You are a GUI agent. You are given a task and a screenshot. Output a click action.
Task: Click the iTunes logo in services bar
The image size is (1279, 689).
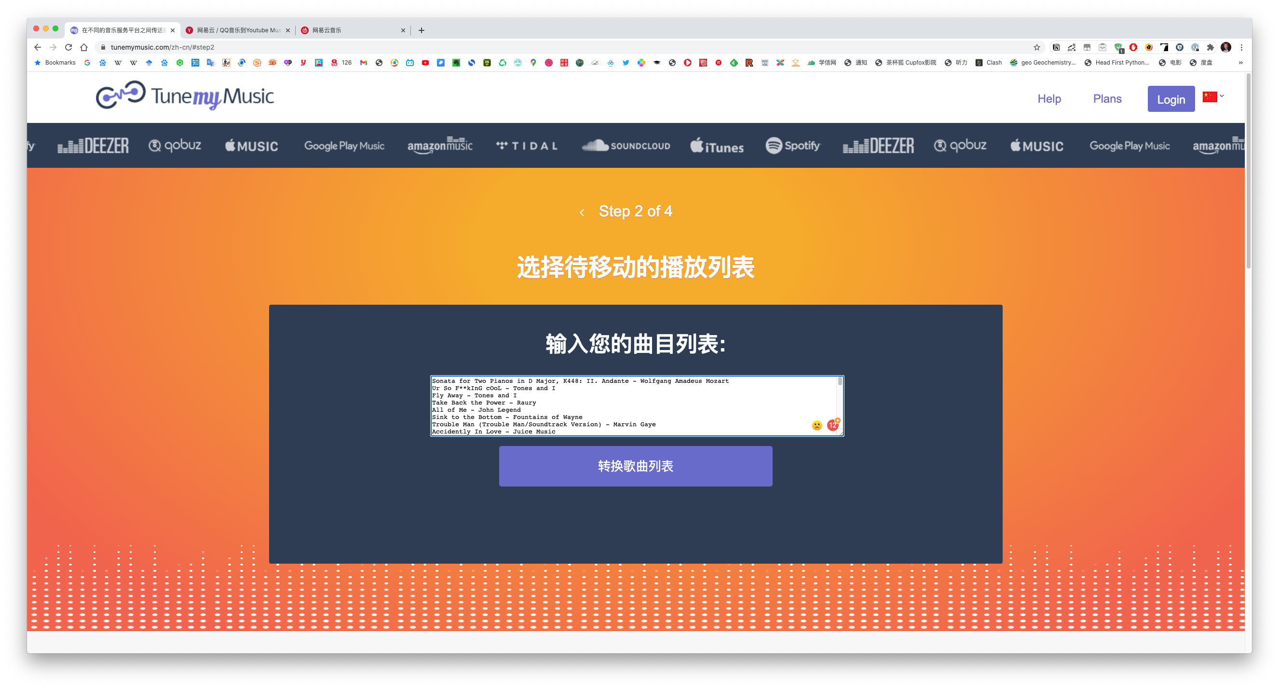coord(717,146)
